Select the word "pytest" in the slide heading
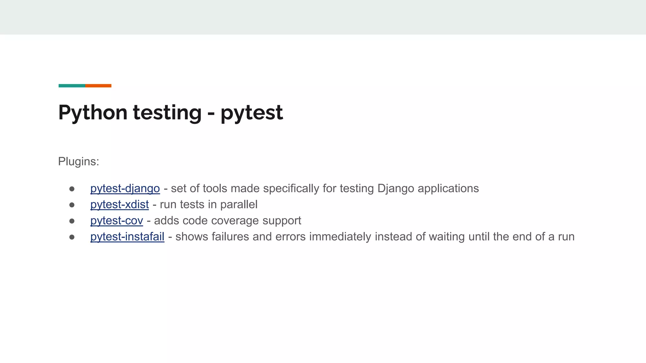Screen dimensions: 646x363 point(251,112)
